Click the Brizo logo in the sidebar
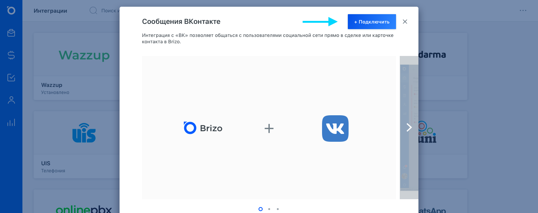The width and height of the screenshot is (538, 213). (x=11, y=10)
